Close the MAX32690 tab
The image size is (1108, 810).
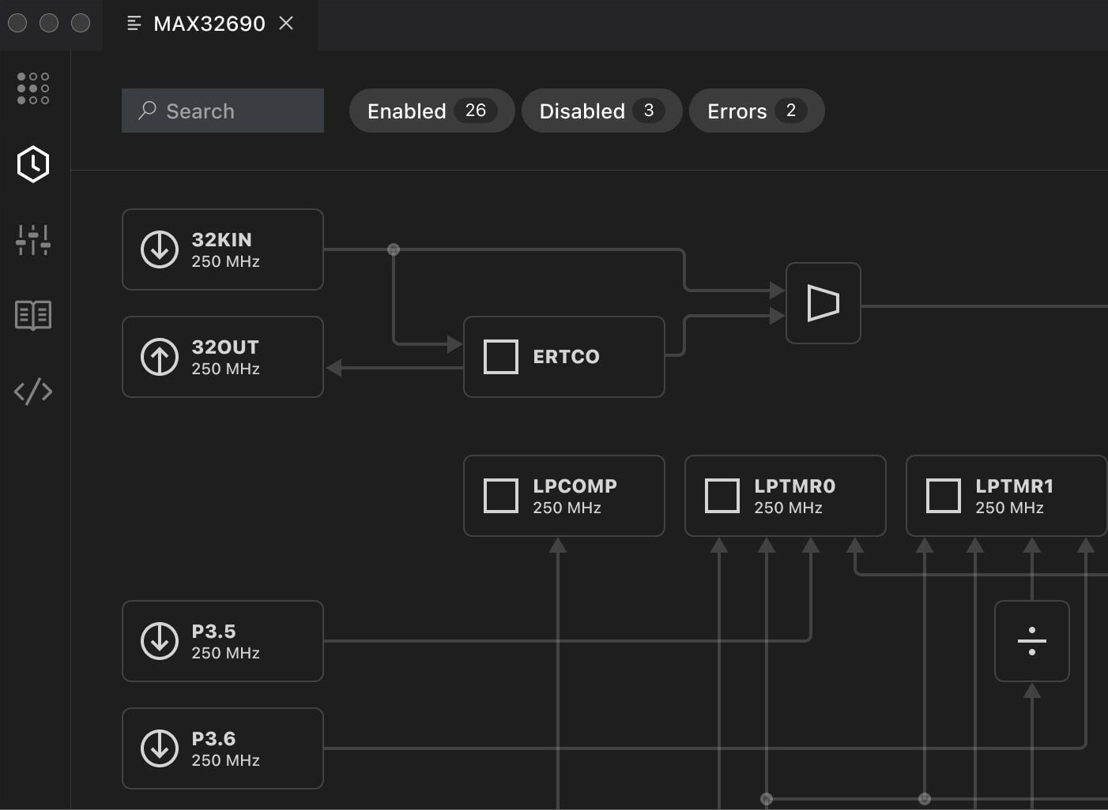[x=286, y=24]
